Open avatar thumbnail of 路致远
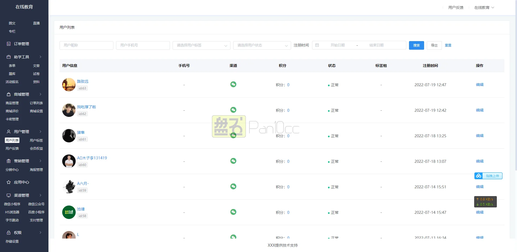The image size is (517, 252). point(69,85)
